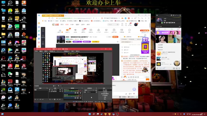Viewport: 207px width, 116px height.
Task: Show hidden system tray icons
Action: [173, 114]
